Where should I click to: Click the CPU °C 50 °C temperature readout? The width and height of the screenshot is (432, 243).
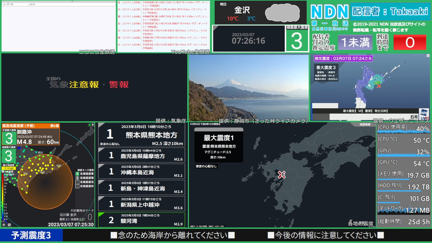coord(404,140)
